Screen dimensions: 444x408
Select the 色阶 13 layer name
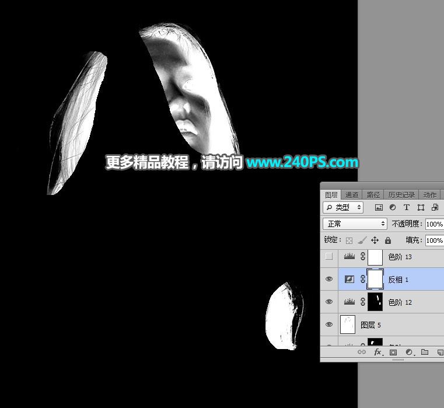click(400, 257)
